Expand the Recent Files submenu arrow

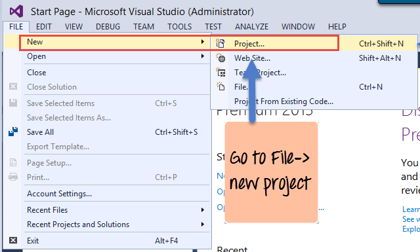point(203,210)
